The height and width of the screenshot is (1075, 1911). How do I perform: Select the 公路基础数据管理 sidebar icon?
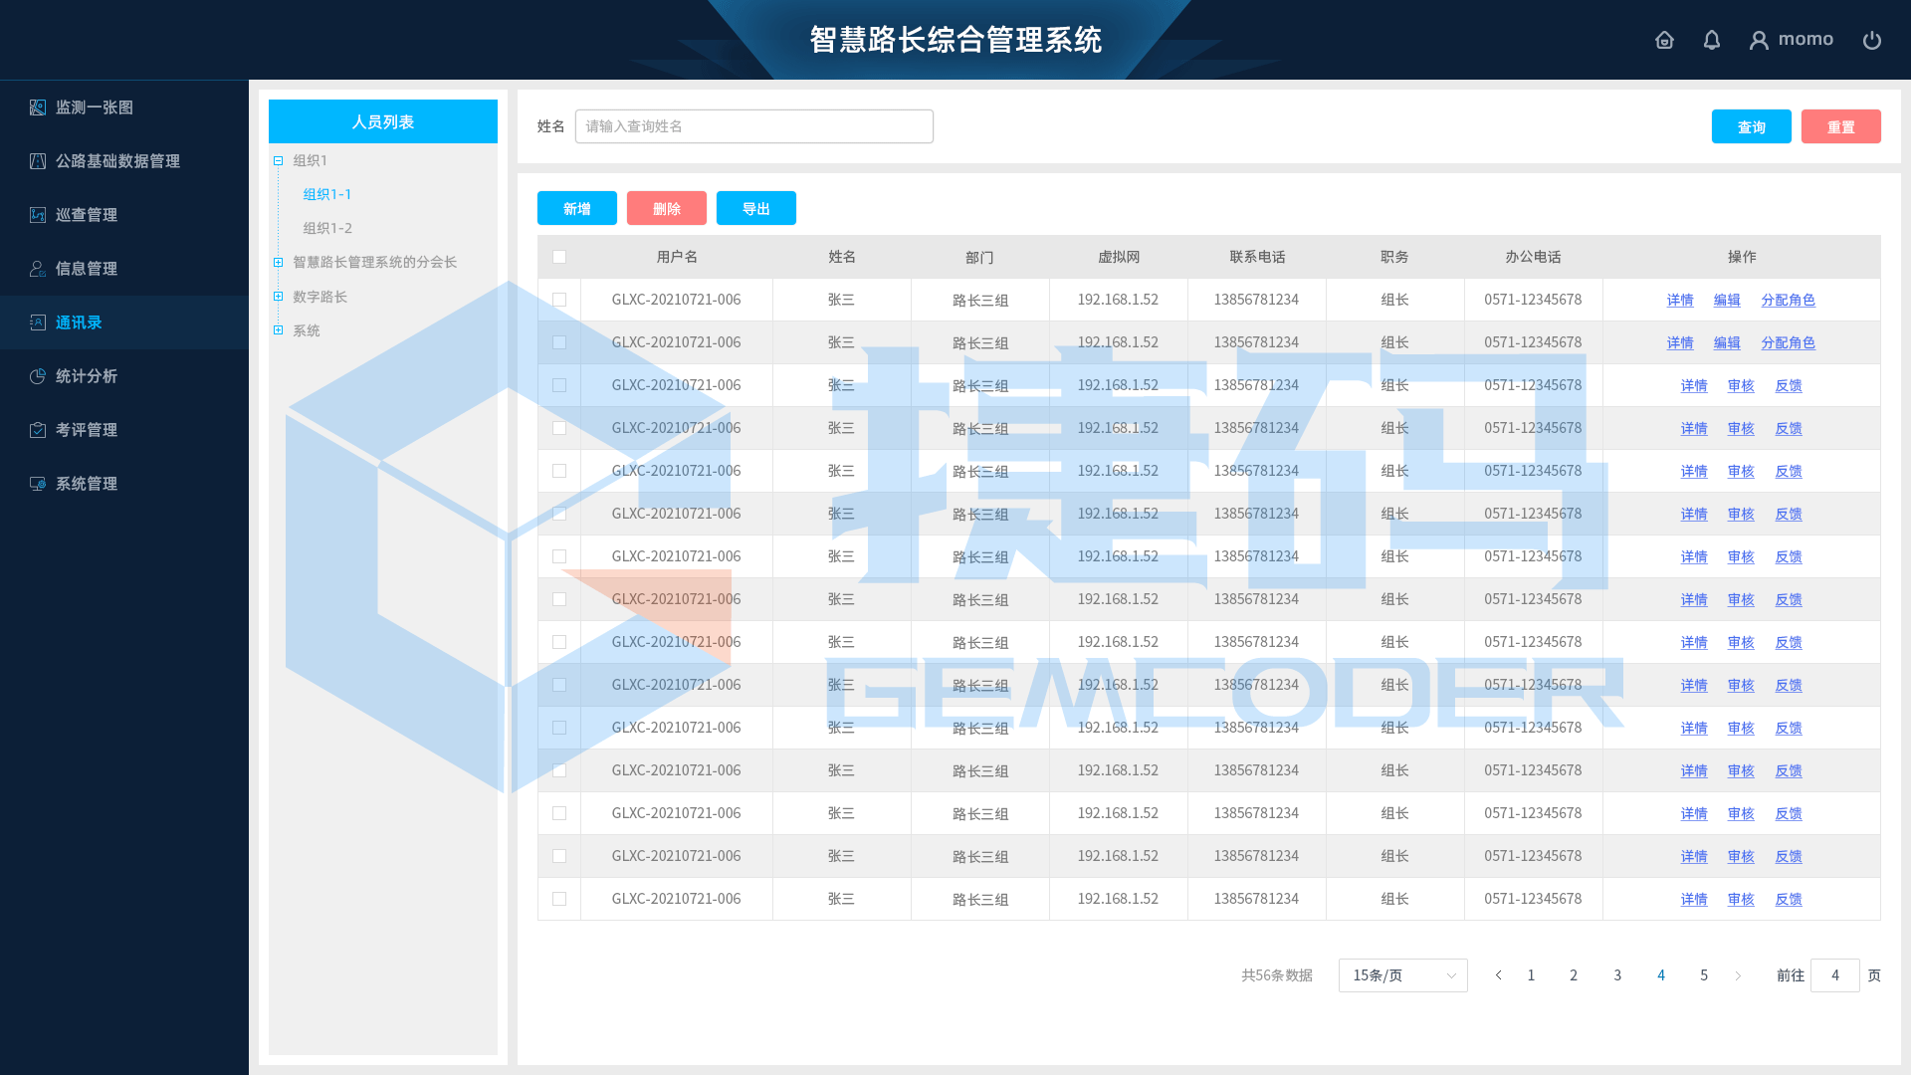(38, 161)
